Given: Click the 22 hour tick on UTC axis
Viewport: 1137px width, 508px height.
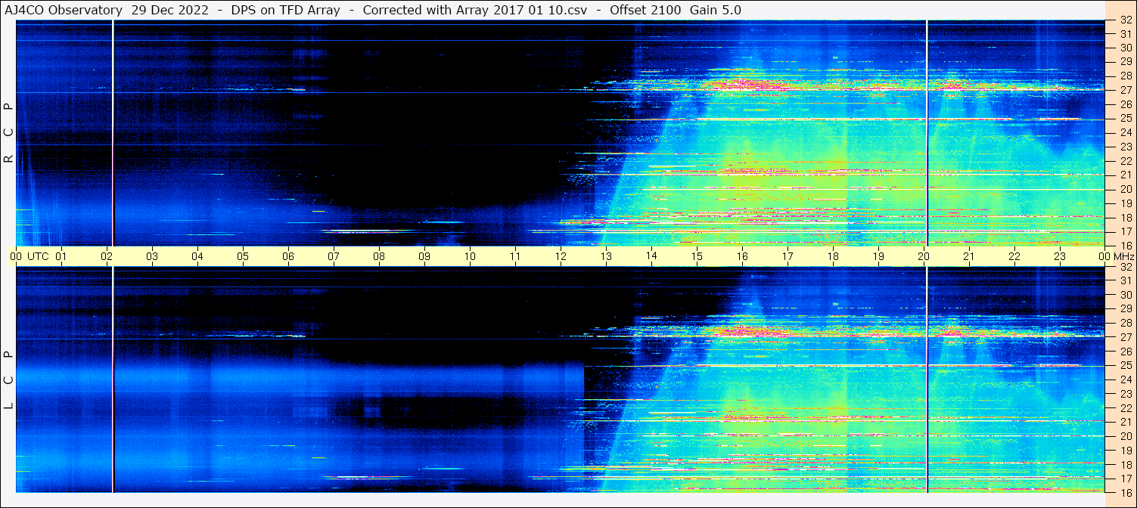Looking at the screenshot, I should (x=1014, y=256).
